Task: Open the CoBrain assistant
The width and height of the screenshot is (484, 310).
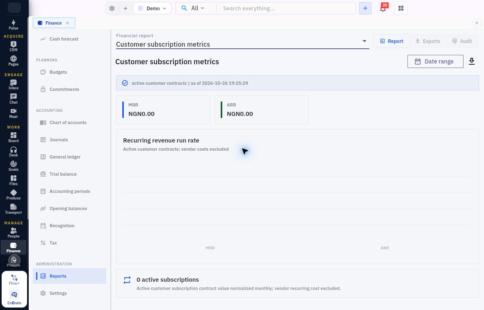Action: click(x=14, y=298)
